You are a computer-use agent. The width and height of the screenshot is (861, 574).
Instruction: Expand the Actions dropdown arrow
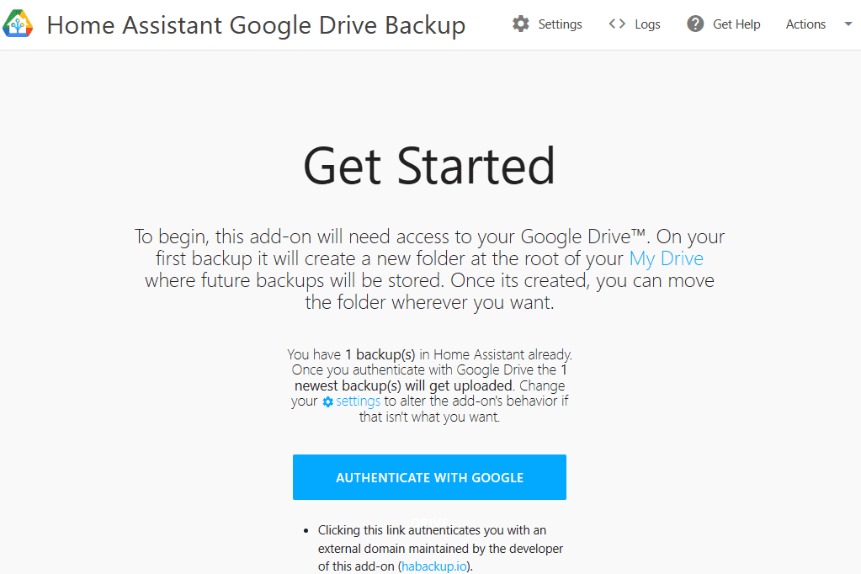coord(848,24)
